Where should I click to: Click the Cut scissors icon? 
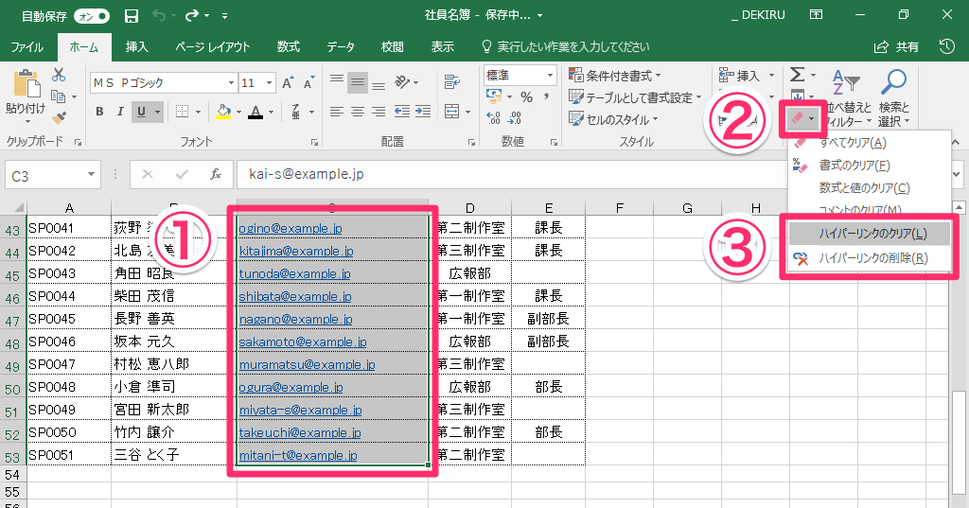point(59,75)
